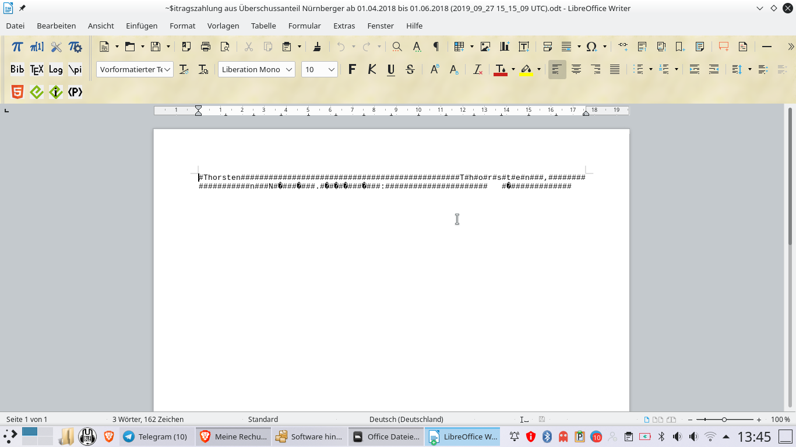796x447 pixels.
Task: Click the Standard page style status field
Action: pos(263,419)
